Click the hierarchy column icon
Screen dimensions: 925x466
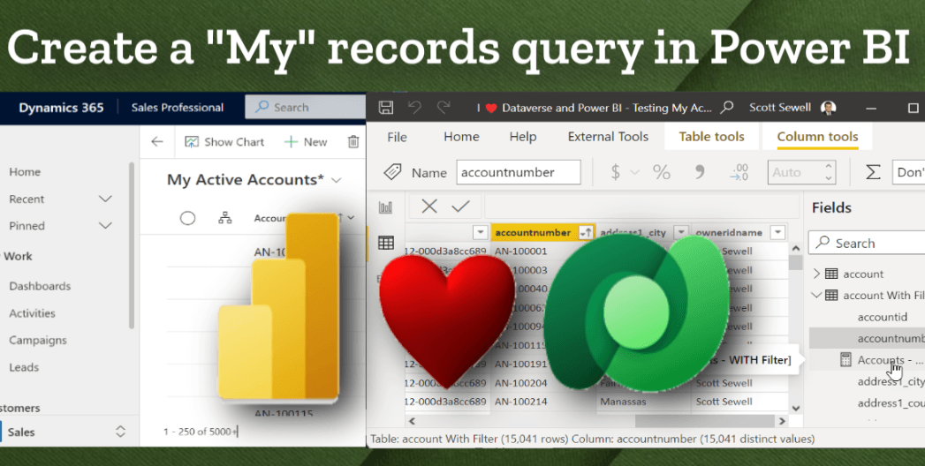tap(224, 218)
